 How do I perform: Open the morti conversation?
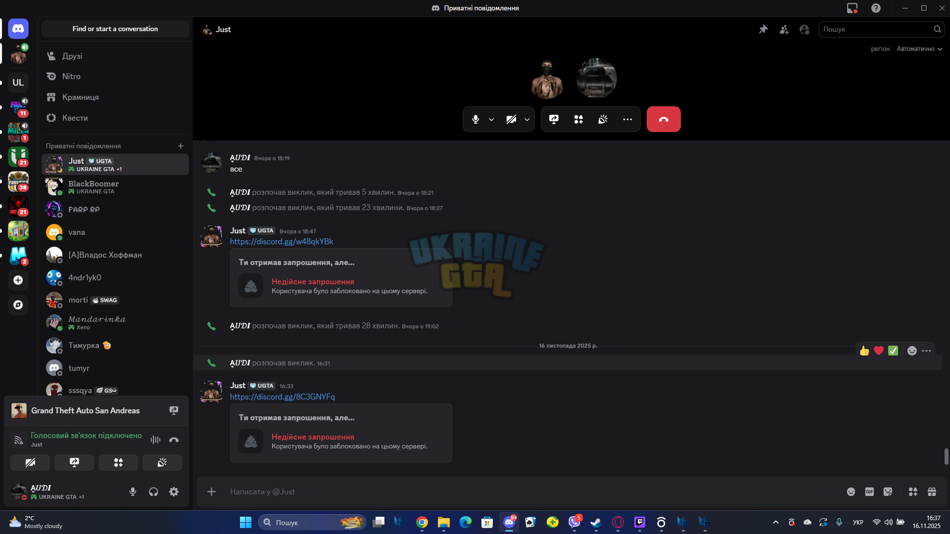point(115,300)
